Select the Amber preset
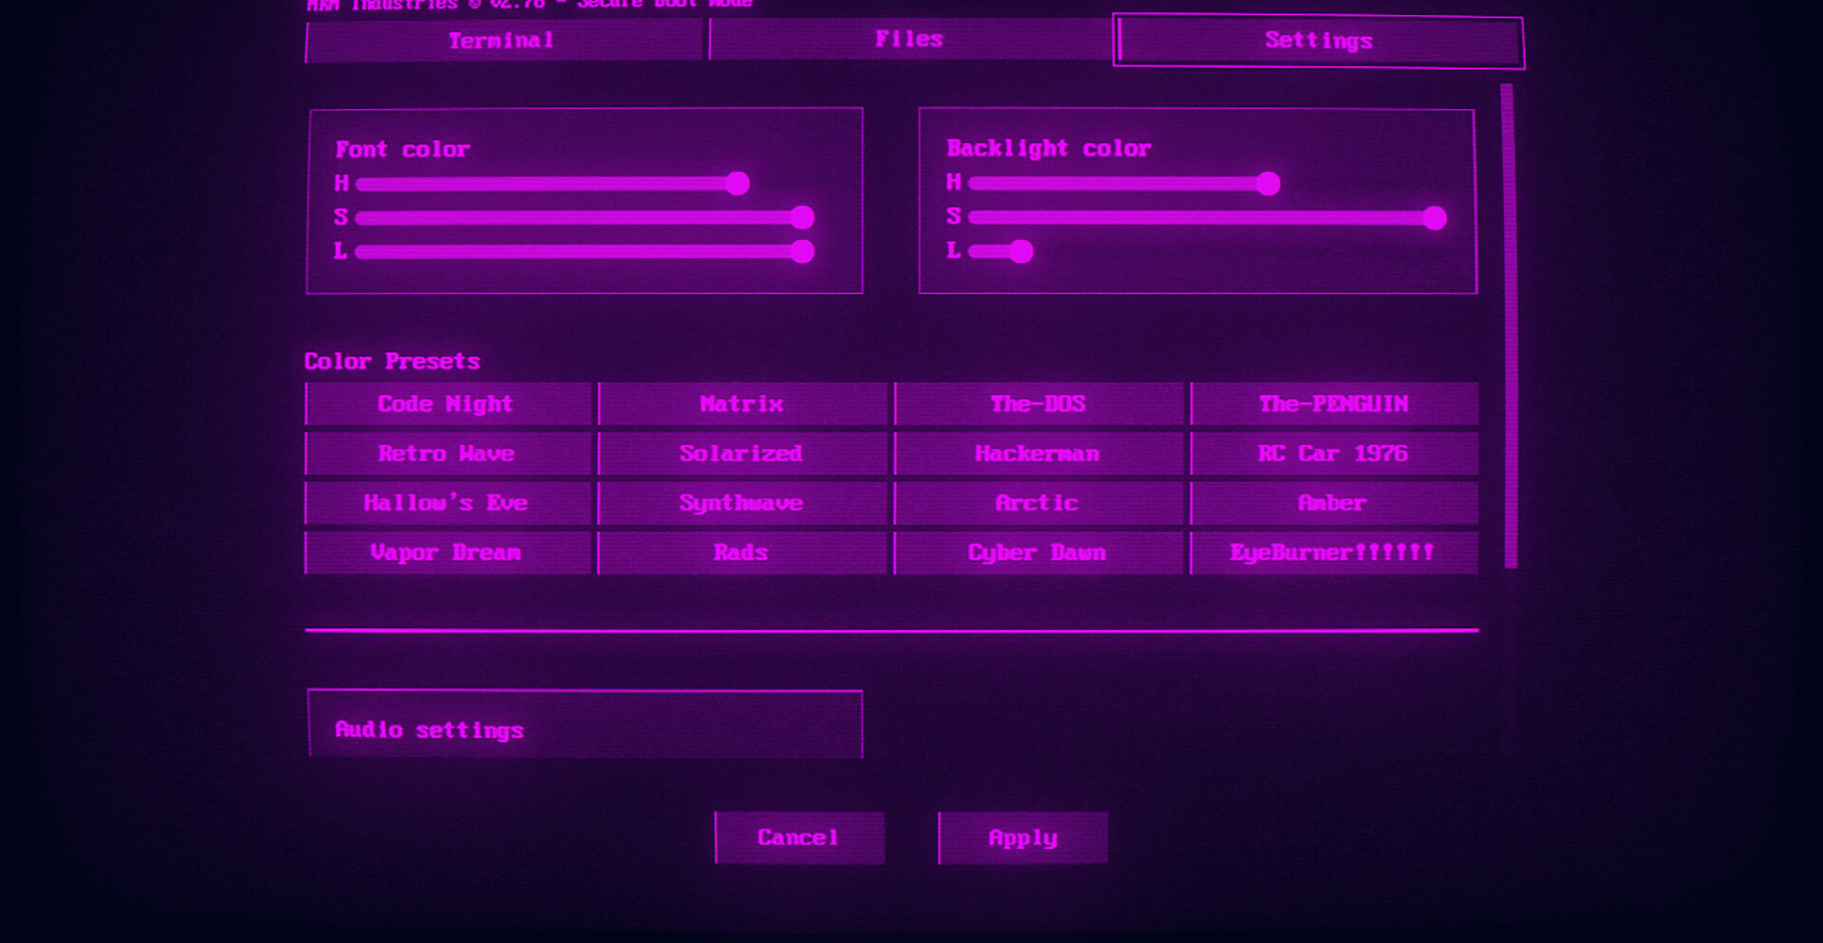 point(1333,503)
